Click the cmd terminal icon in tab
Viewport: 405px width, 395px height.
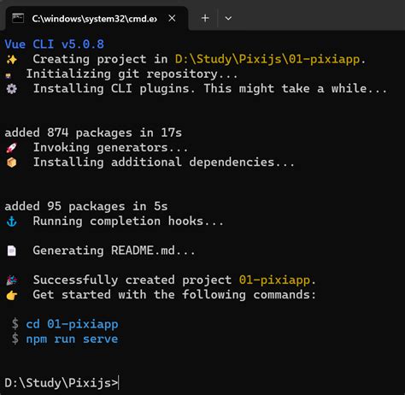pos(18,19)
